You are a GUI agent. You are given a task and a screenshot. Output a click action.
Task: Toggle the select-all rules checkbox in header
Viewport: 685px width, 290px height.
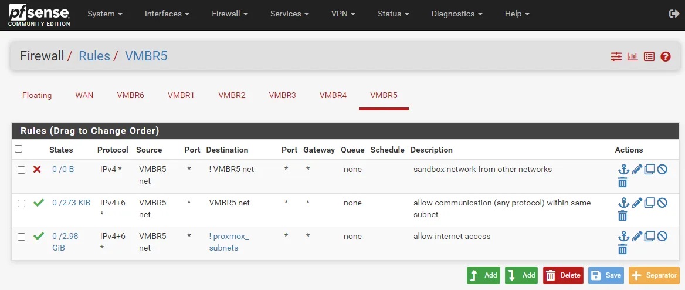click(18, 149)
